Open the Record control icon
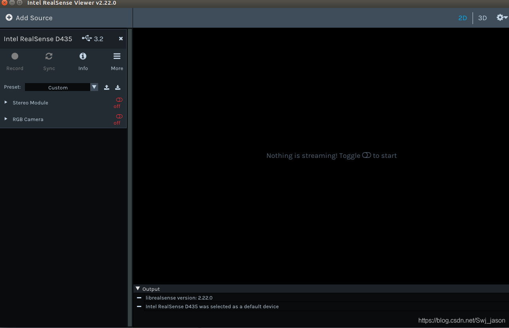This screenshot has width=509, height=328. (15, 56)
